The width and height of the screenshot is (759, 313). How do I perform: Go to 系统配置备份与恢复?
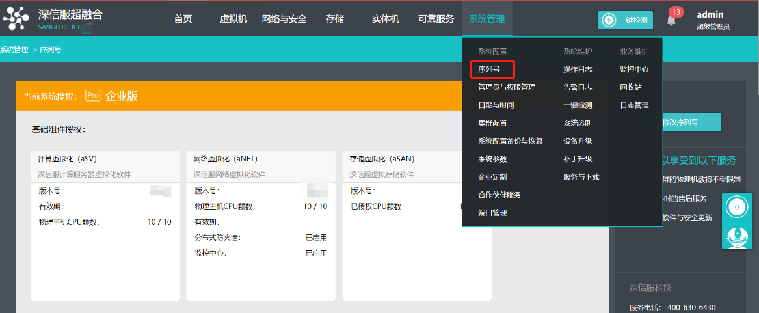pos(510,141)
